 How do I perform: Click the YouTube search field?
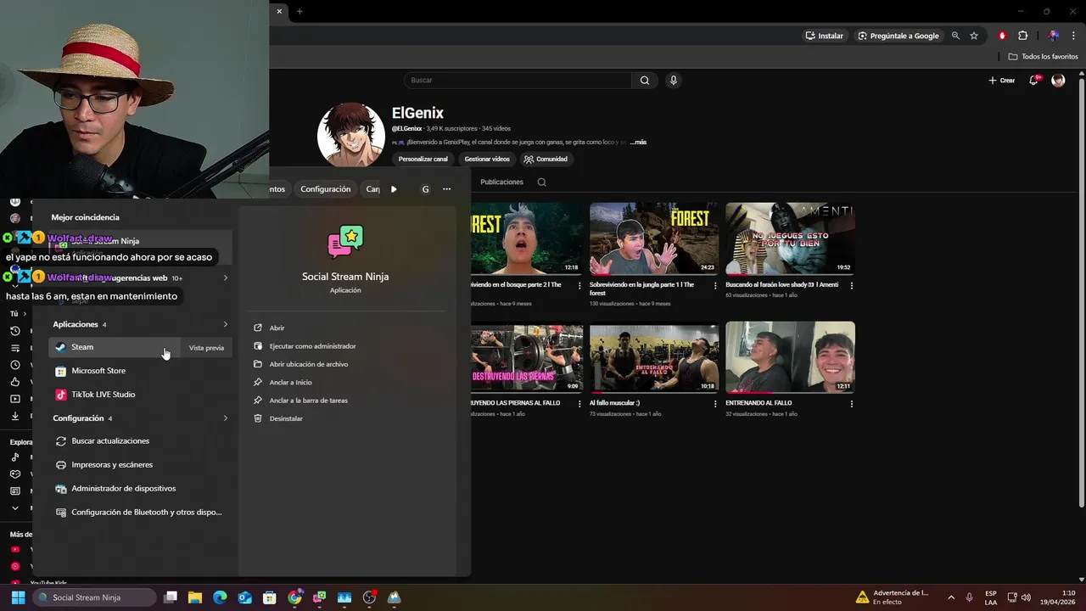tap(518, 81)
